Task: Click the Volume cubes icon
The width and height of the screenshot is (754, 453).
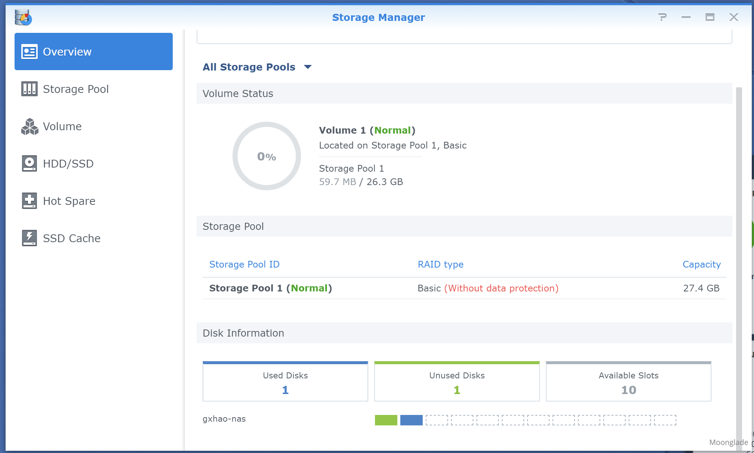Action: 29,126
